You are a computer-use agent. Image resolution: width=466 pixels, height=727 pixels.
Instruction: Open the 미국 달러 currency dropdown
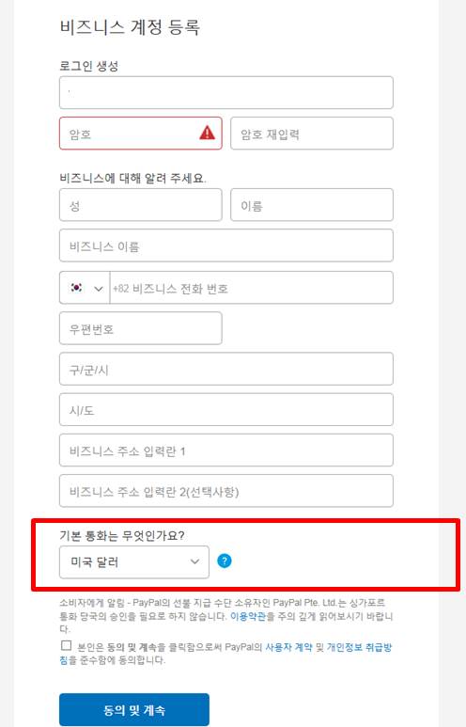[134, 561]
